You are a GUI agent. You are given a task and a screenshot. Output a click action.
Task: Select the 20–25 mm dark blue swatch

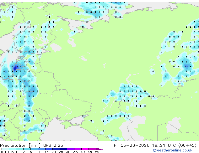coord(56,149)
